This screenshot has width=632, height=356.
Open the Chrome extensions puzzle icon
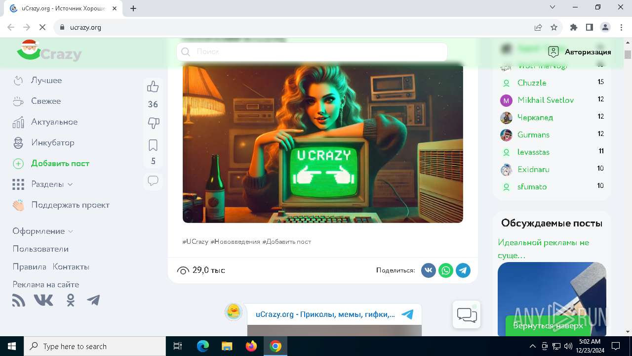pos(574,27)
